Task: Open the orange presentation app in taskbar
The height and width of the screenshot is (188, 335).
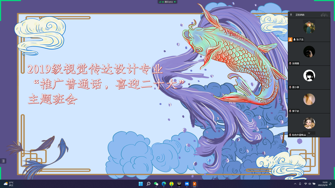Action: 195,184
